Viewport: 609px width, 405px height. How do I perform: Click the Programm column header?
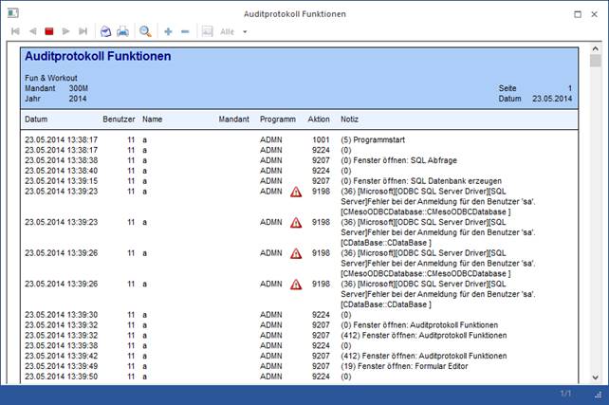pyautogui.click(x=278, y=120)
